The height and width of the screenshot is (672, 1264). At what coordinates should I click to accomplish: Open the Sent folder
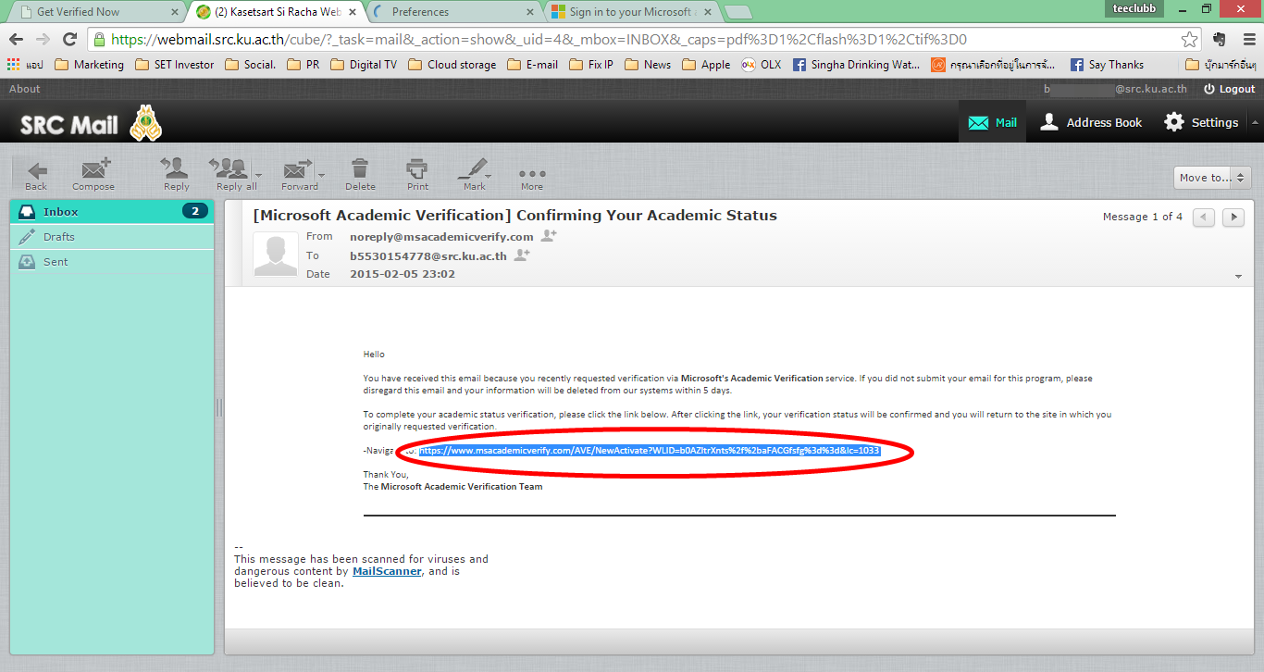[111, 262]
